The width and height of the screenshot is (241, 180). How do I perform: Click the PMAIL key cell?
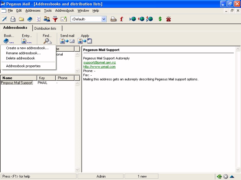42,83
